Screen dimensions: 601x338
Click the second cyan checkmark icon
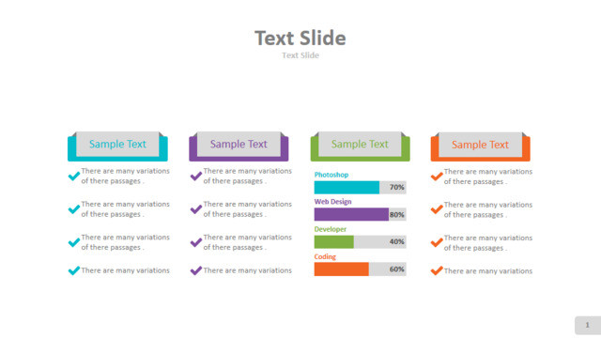pyautogui.click(x=74, y=209)
